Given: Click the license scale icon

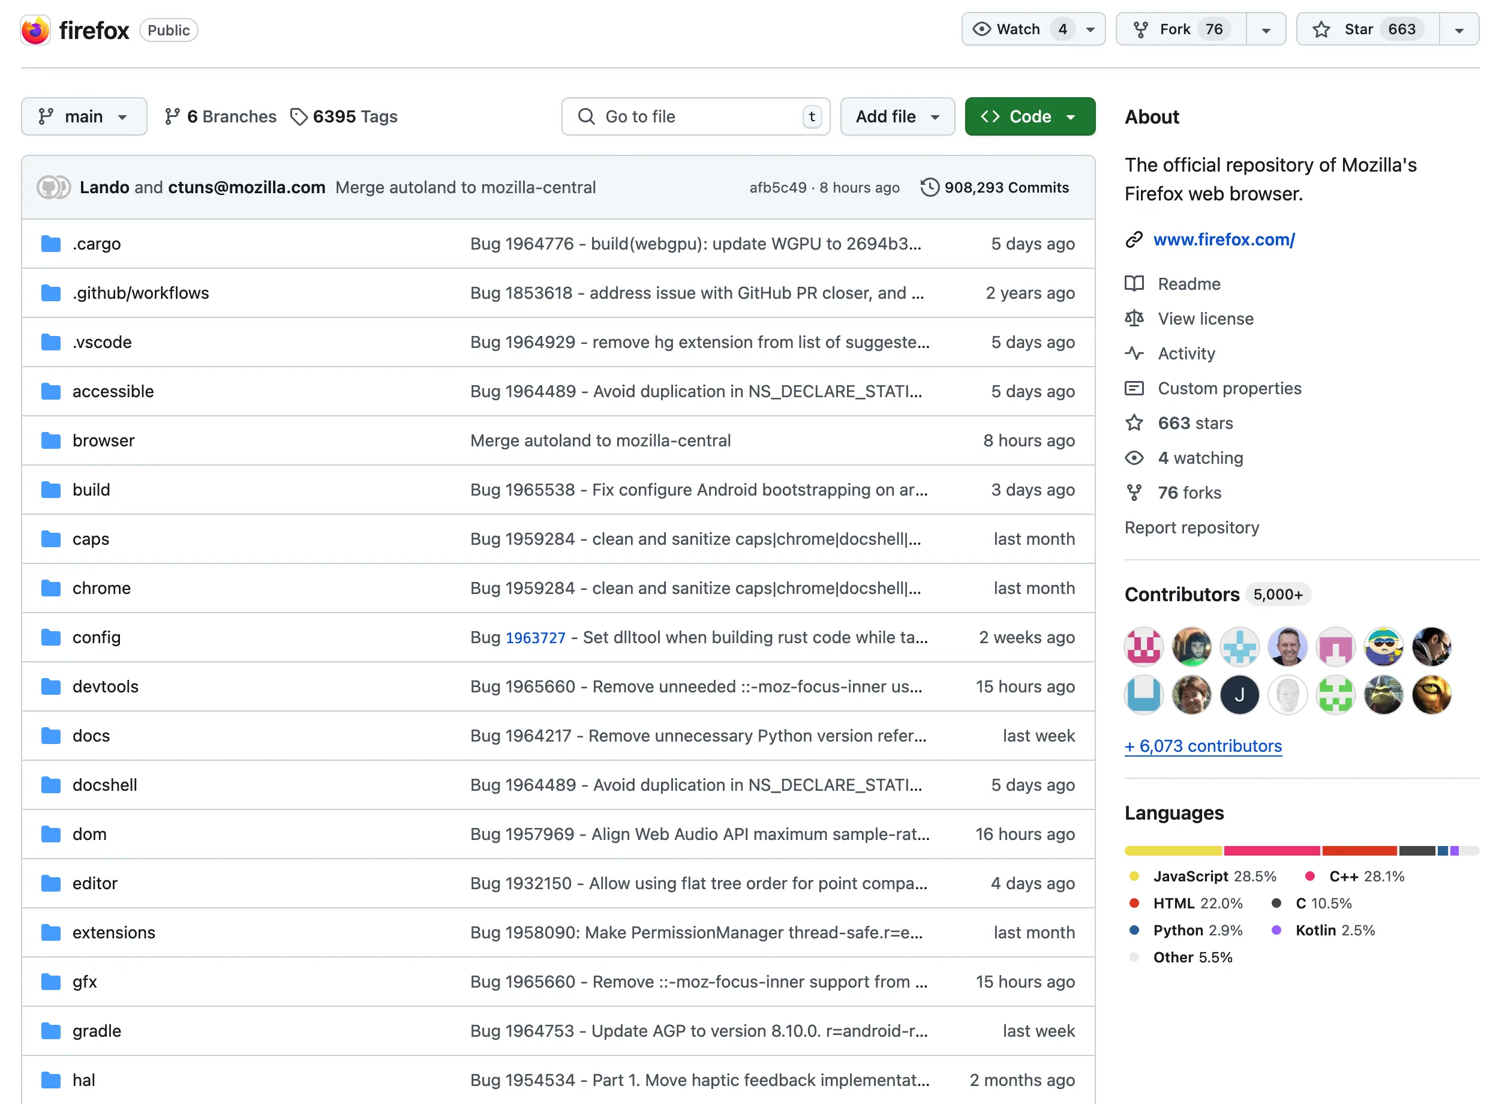Looking at the screenshot, I should pyautogui.click(x=1134, y=319).
